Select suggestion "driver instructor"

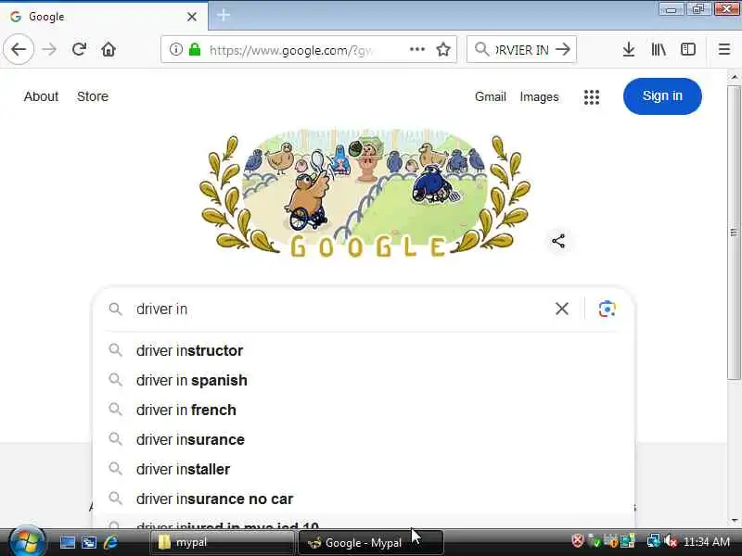tap(364, 351)
